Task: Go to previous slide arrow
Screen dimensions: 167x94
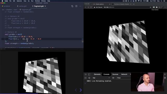Action: [76, 90]
